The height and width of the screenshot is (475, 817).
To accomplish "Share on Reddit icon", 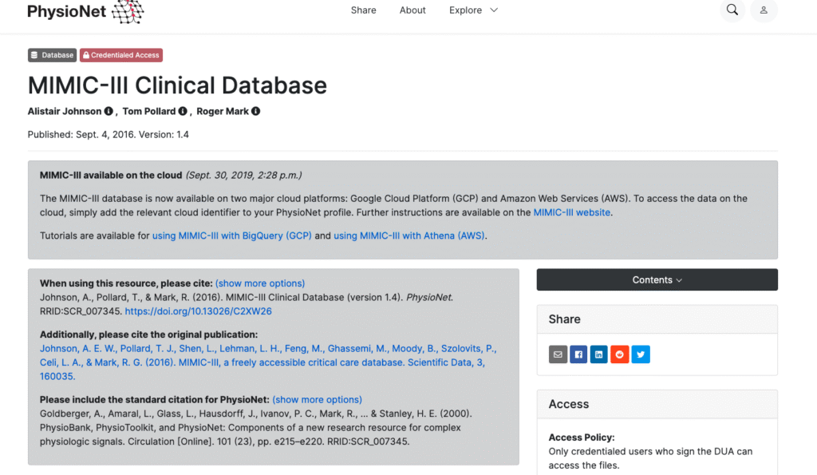I will click(x=620, y=354).
